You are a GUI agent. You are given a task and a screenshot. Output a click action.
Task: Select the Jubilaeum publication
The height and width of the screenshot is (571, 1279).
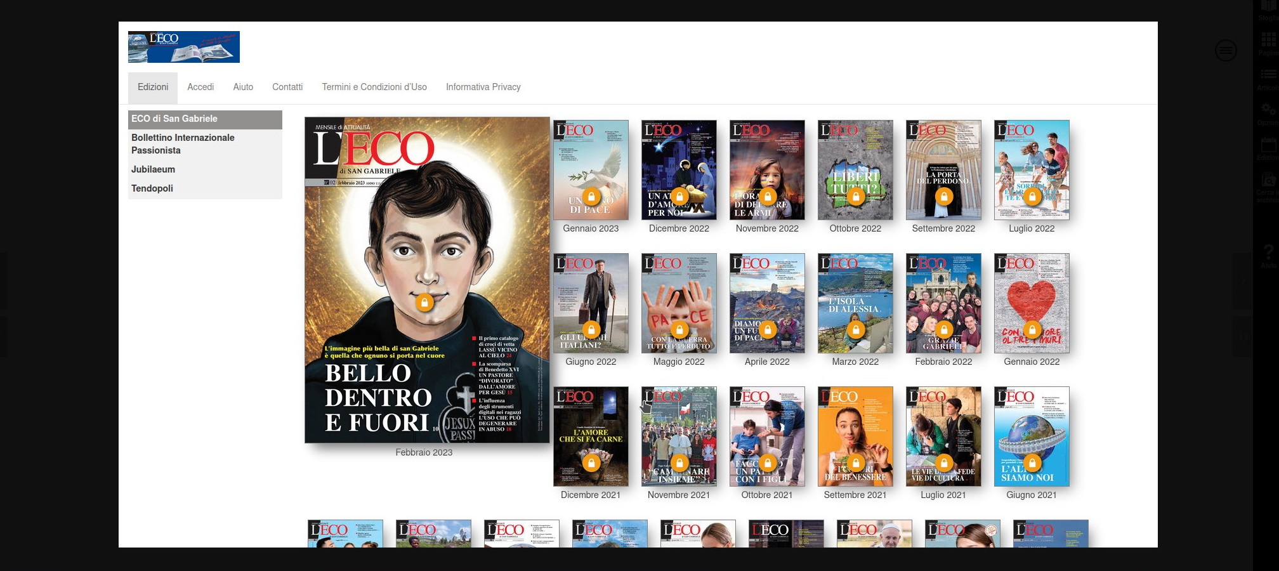(x=205, y=169)
